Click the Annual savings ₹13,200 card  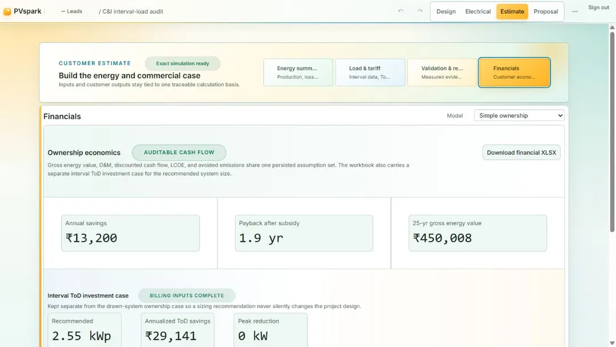click(x=131, y=233)
